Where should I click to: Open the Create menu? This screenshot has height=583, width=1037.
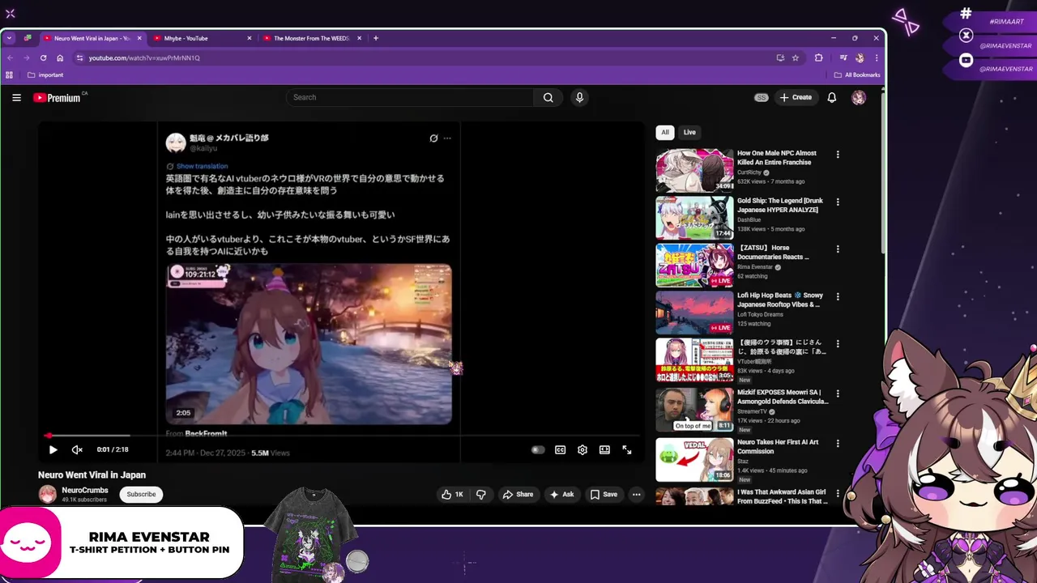coord(795,97)
